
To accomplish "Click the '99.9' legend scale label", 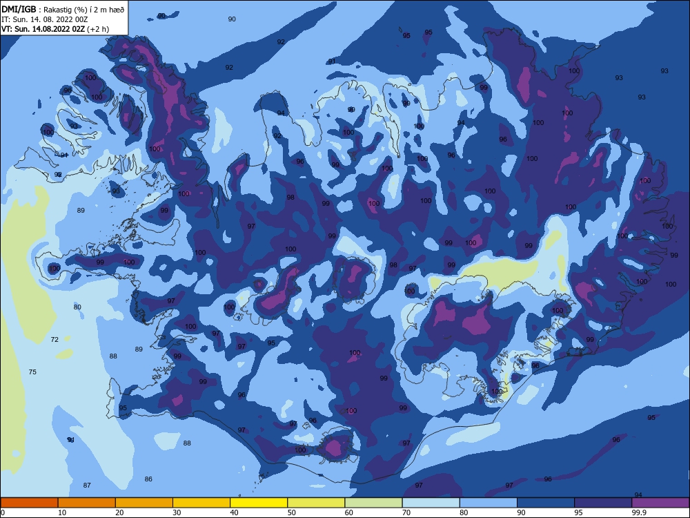I will (x=638, y=512).
